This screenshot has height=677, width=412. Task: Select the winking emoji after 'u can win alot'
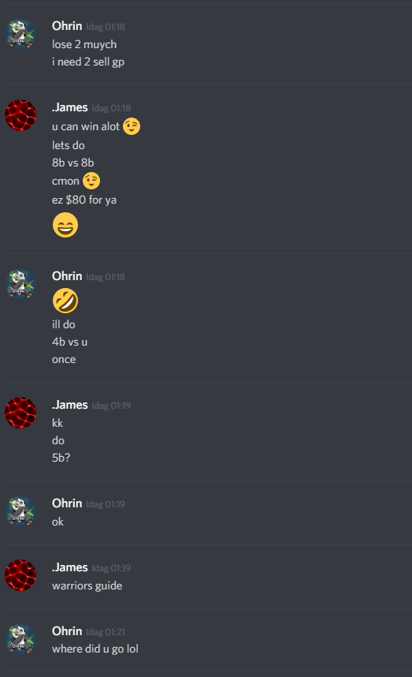(x=132, y=126)
